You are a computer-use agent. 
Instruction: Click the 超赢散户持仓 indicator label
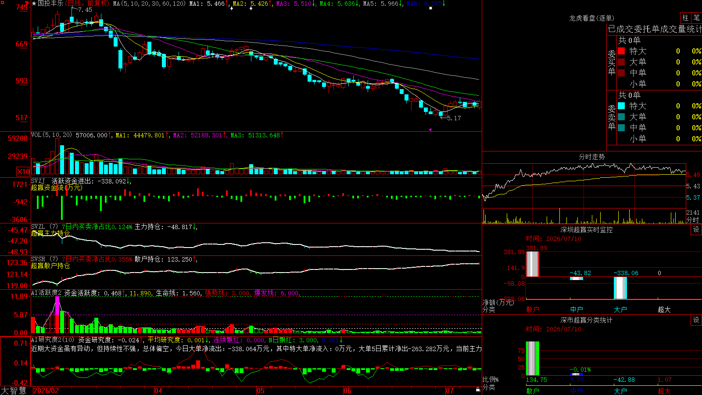(50, 266)
